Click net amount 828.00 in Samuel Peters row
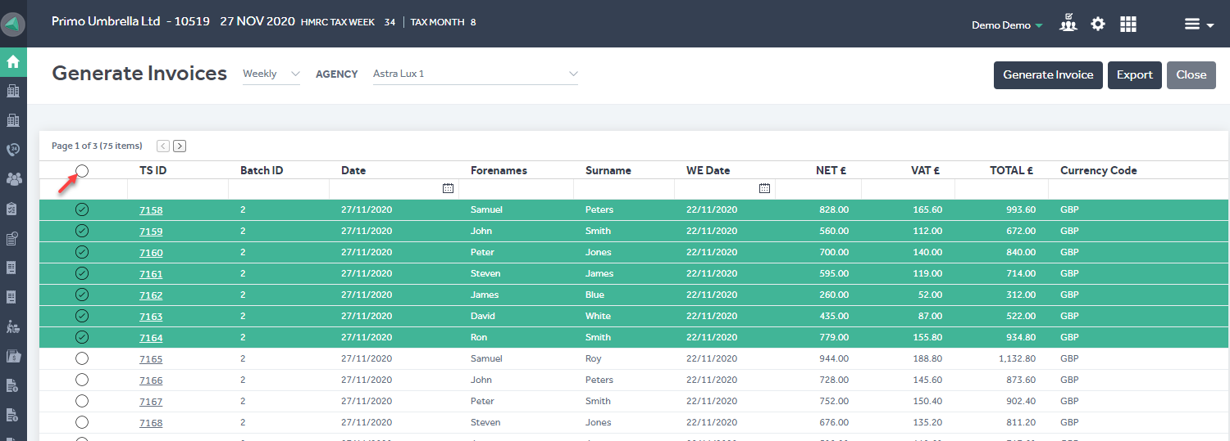1230x441 pixels. pos(834,209)
